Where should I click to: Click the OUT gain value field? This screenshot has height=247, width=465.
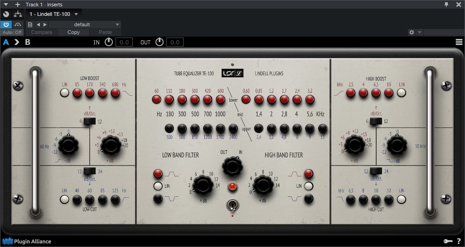point(175,43)
